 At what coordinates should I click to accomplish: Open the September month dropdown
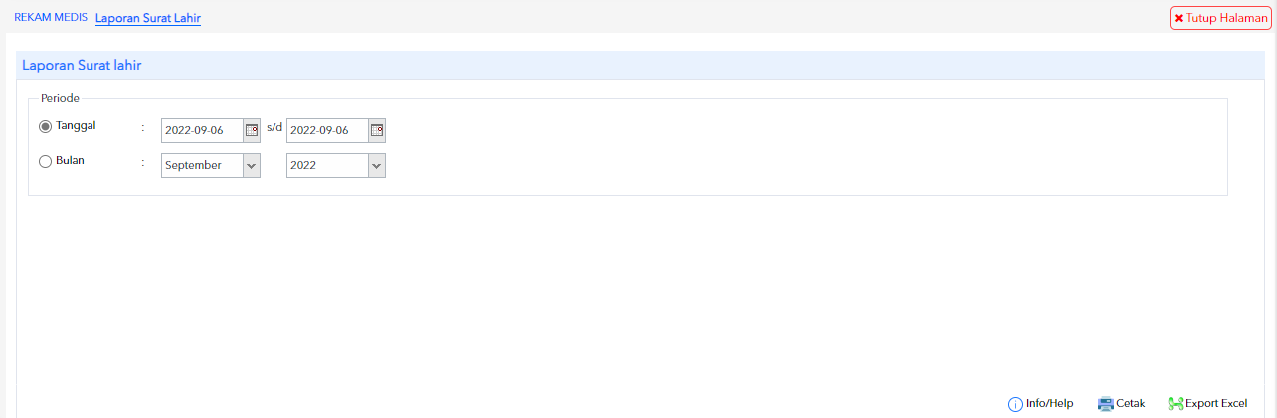tap(211, 165)
